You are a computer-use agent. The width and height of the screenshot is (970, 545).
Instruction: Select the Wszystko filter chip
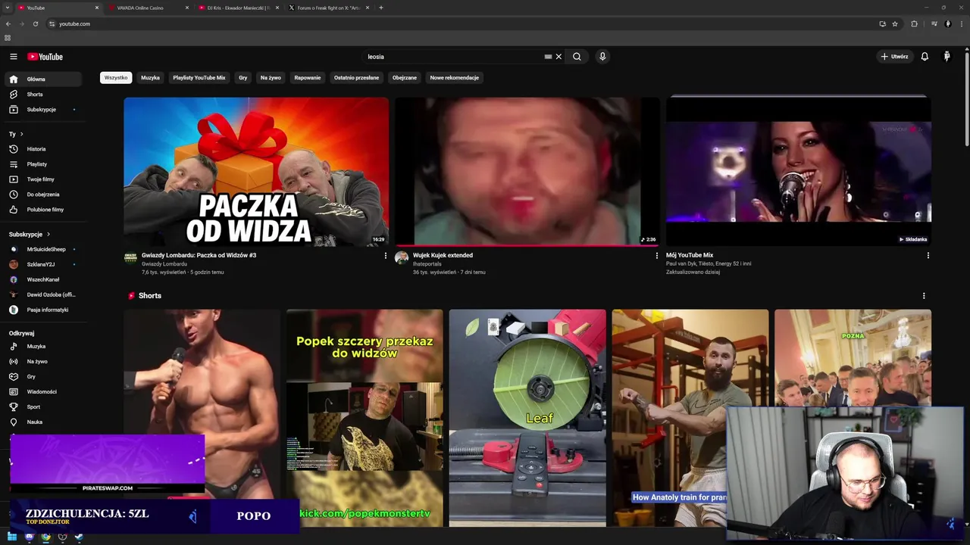click(x=116, y=78)
